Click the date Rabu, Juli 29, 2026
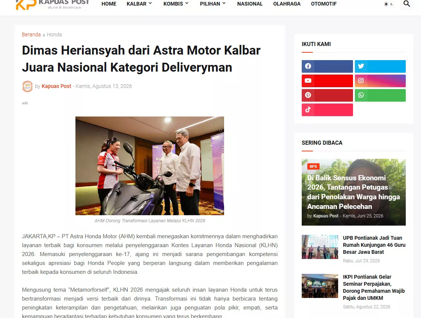 pyautogui.click(x=361, y=260)
